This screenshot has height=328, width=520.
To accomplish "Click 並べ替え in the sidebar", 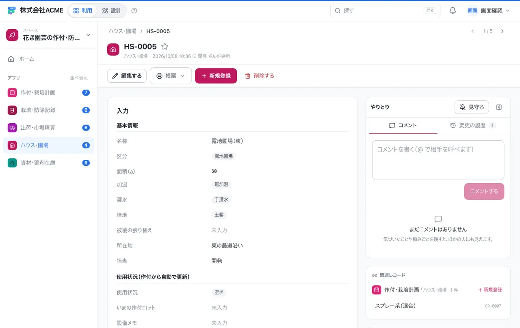I will [x=79, y=78].
